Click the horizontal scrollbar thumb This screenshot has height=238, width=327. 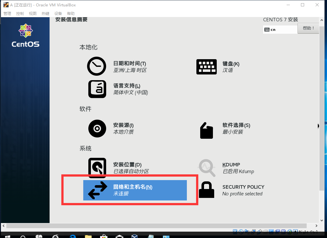[156, 226]
